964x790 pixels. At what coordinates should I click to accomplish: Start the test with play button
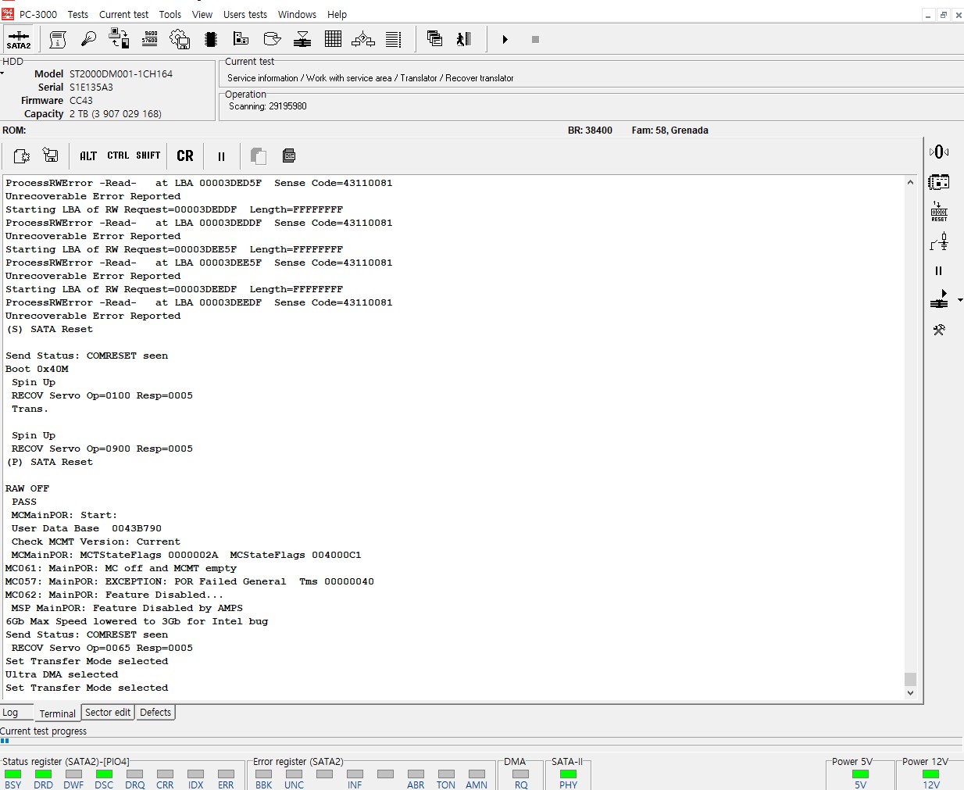coord(505,39)
